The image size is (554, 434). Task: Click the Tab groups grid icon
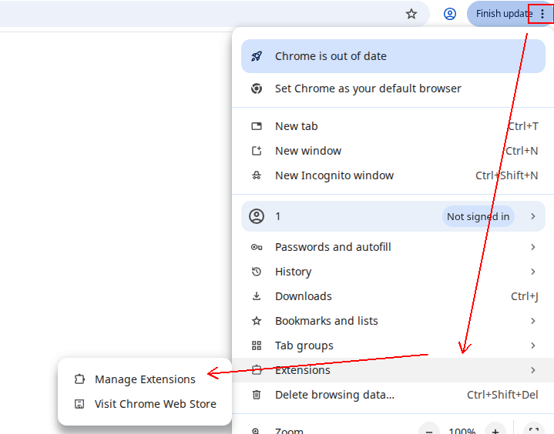point(257,346)
